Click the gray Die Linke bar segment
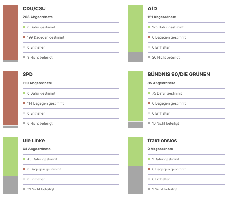Viewport: 225px width, 201px height. point(11,185)
